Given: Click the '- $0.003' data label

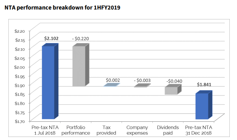Looking at the screenshot, I should (x=142, y=80).
